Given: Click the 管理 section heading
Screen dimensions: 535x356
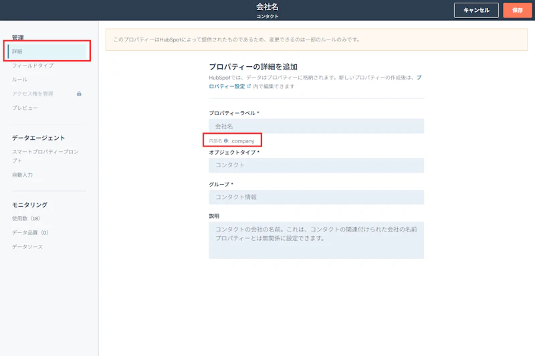Looking at the screenshot, I should click(x=18, y=37).
